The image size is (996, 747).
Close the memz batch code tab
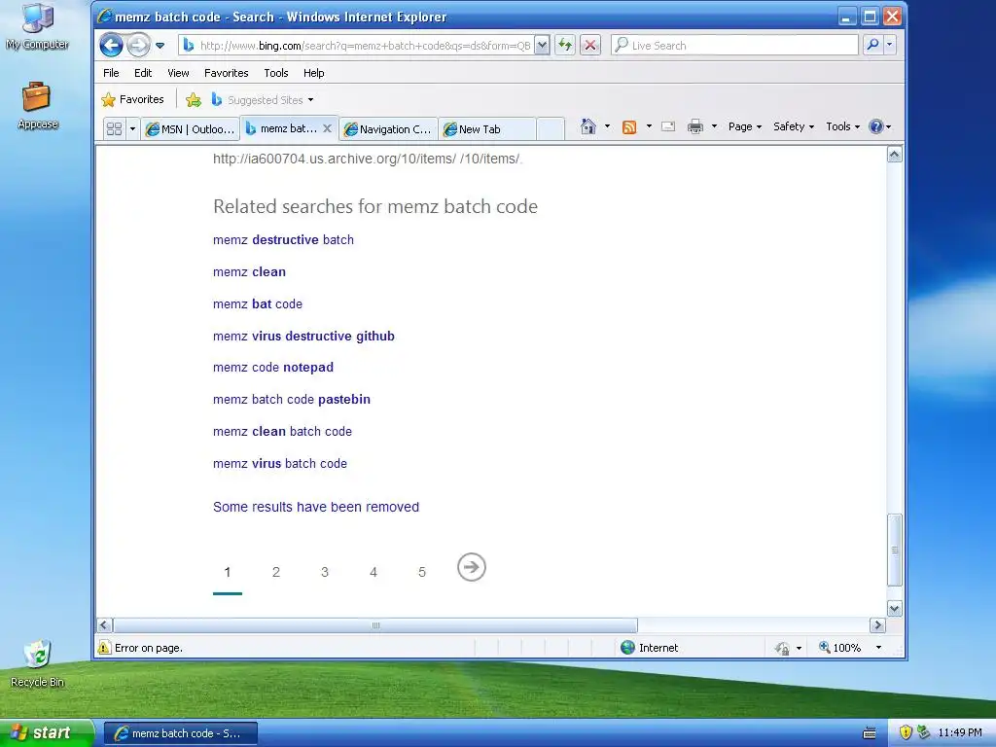pos(327,128)
